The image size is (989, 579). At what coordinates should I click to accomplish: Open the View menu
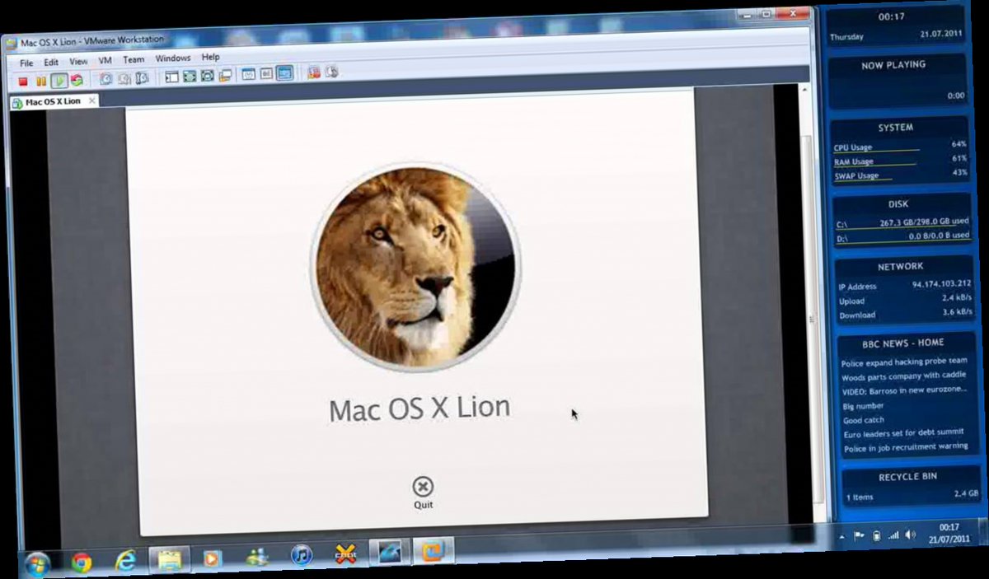pyautogui.click(x=78, y=61)
